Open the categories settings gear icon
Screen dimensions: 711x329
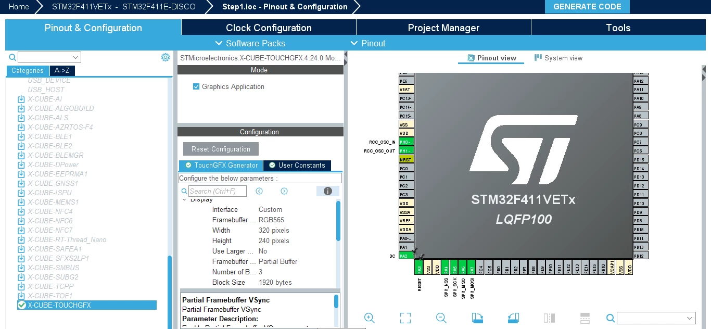tap(166, 57)
